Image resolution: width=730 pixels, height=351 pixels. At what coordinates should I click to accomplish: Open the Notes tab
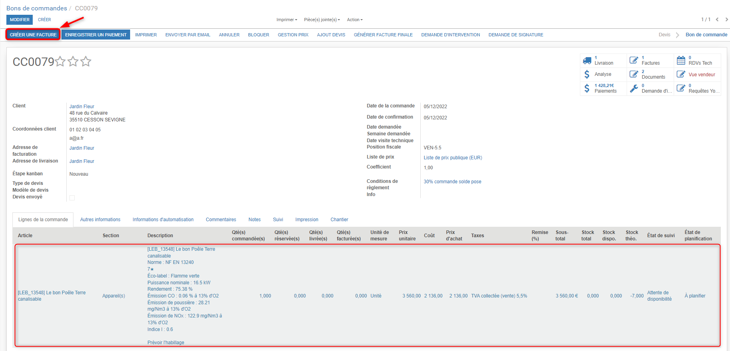pyautogui.click(x=254, y=220)
